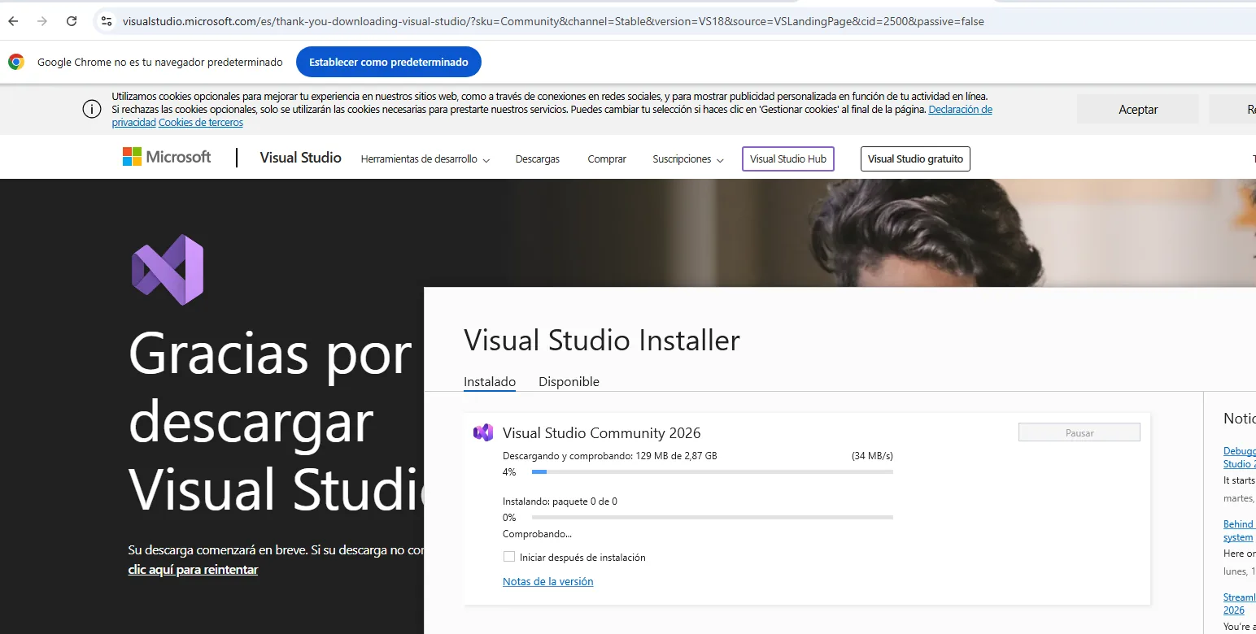Click the Instalando: paquete 0 de 0 text

[x=560, y=502]
